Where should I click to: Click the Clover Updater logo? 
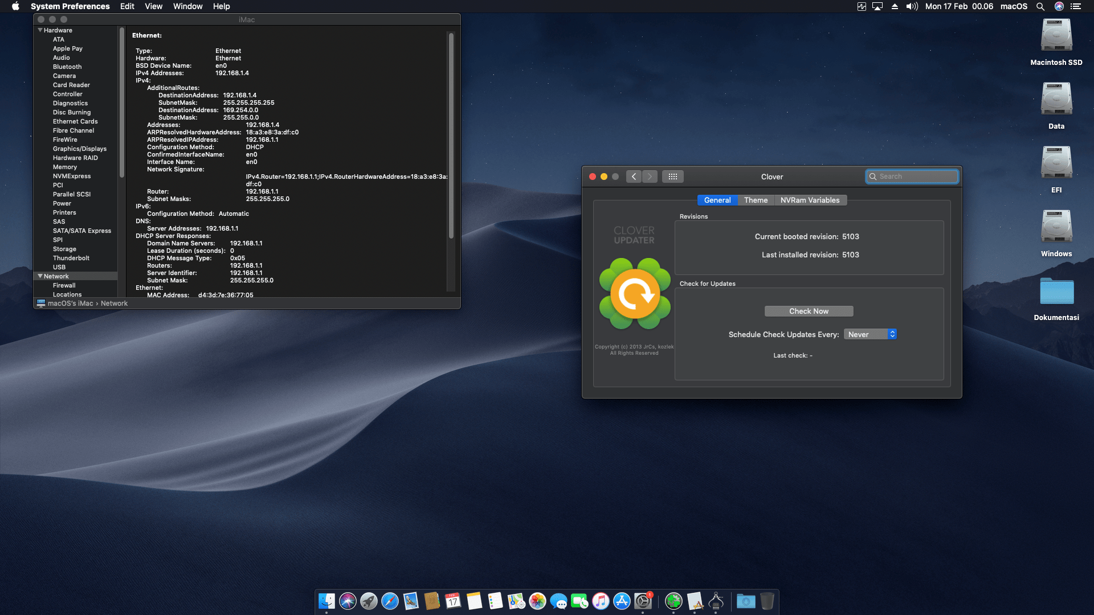click(635, 294)
